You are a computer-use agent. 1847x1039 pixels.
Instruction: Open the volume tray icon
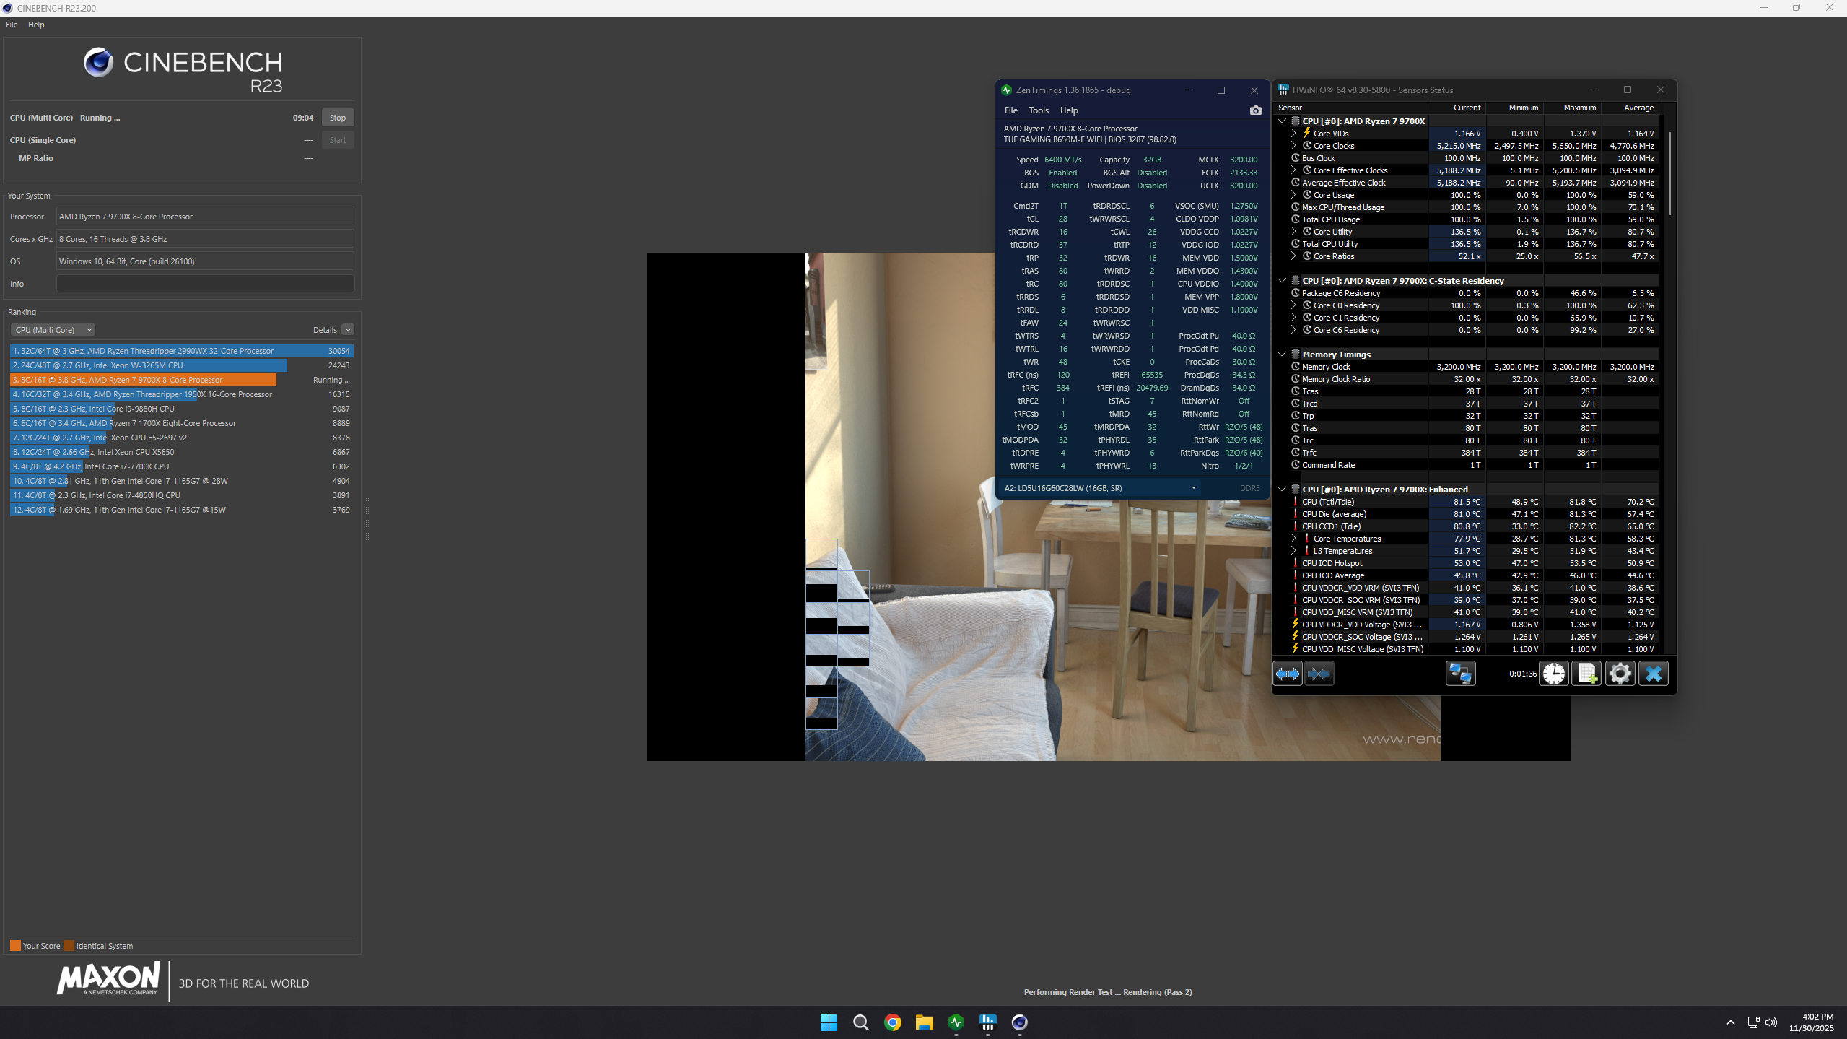[x=1770, y=1022]
